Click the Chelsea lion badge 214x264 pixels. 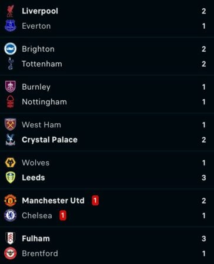[11, 215]
